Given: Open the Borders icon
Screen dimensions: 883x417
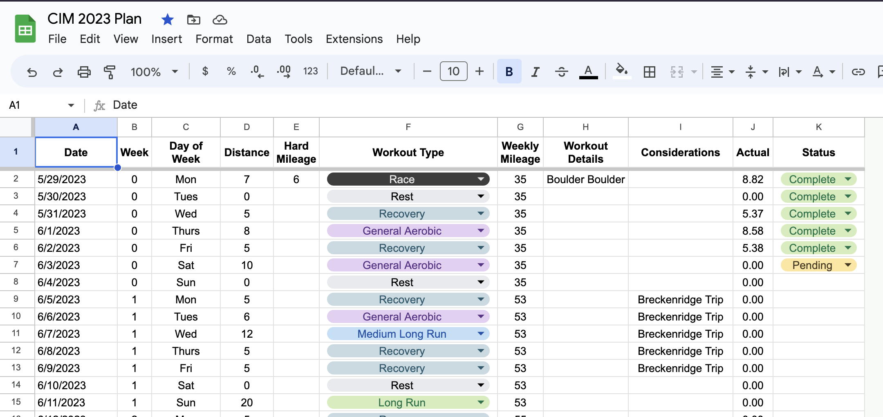Looking at the screenshot, I should tap(649, 71).
